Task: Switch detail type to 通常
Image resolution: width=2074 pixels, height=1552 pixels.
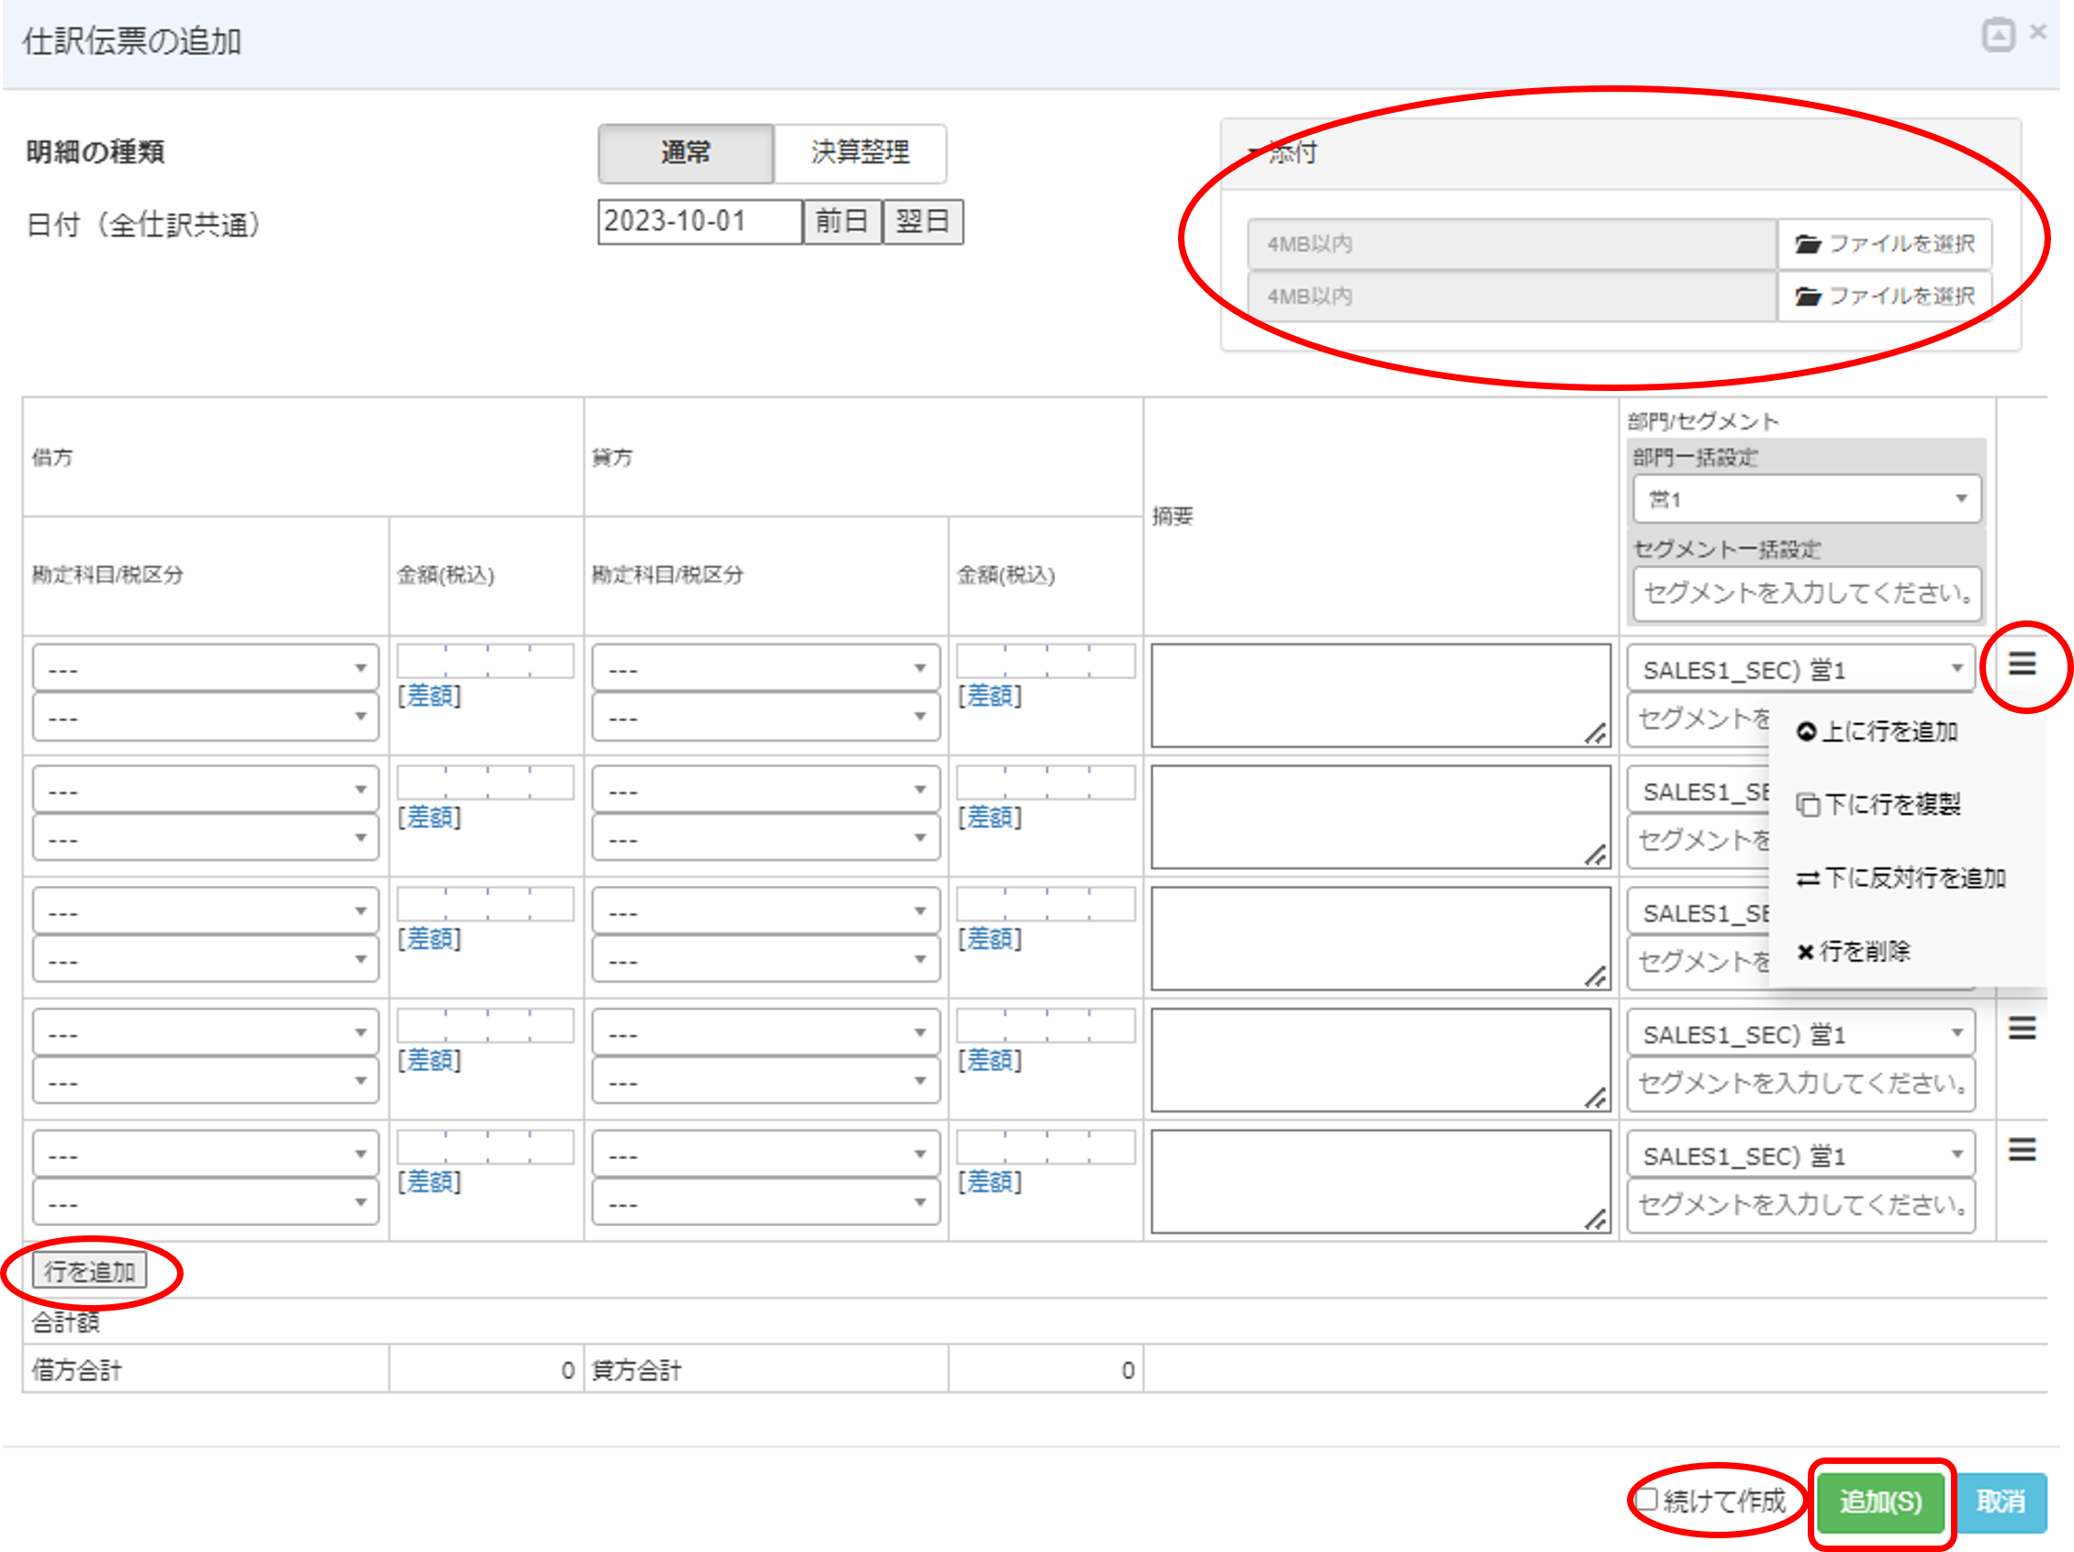Action: coord(686,152)
